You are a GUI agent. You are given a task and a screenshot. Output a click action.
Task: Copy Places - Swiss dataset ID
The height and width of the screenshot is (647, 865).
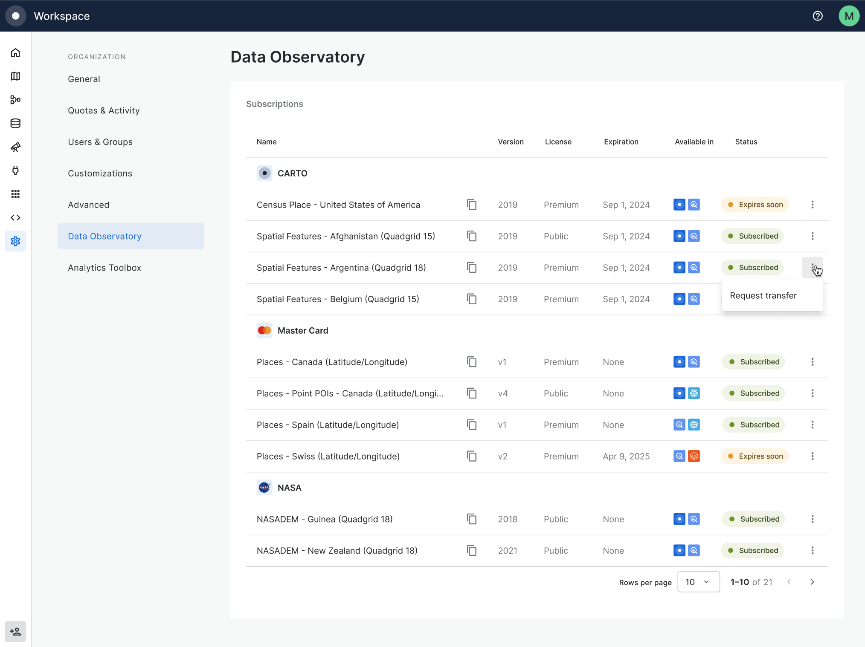(471, 456)
